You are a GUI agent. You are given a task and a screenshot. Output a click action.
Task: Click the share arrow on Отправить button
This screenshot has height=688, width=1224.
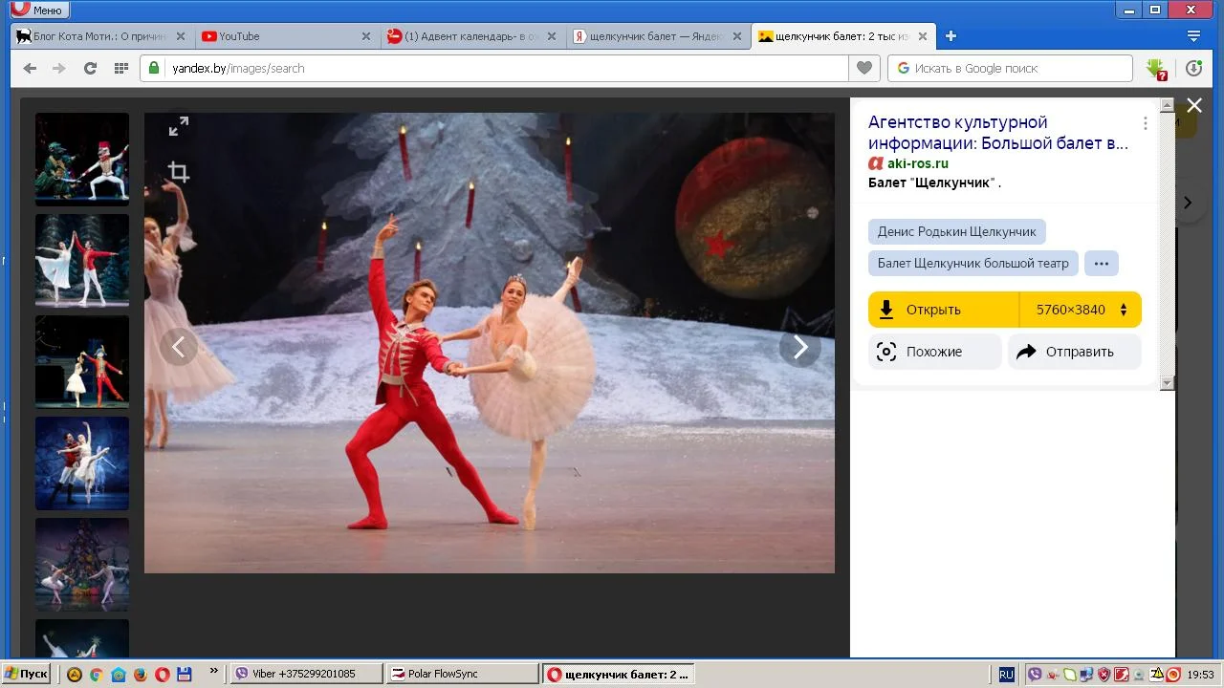(x=1024, y=352)
